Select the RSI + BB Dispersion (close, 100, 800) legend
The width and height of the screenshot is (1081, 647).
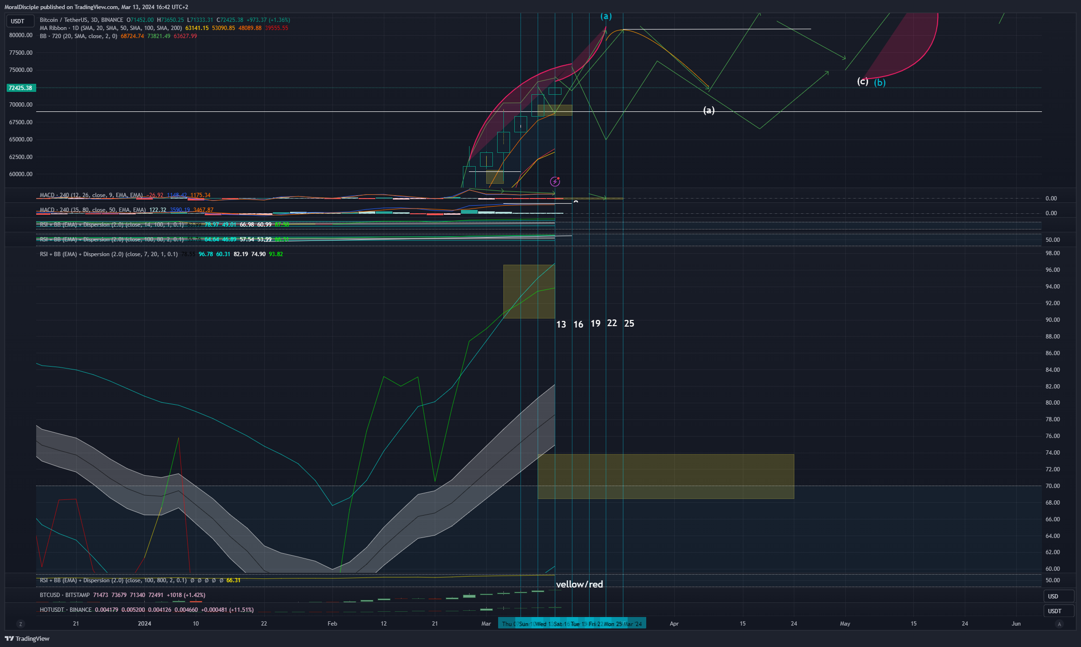coord(113,580)
